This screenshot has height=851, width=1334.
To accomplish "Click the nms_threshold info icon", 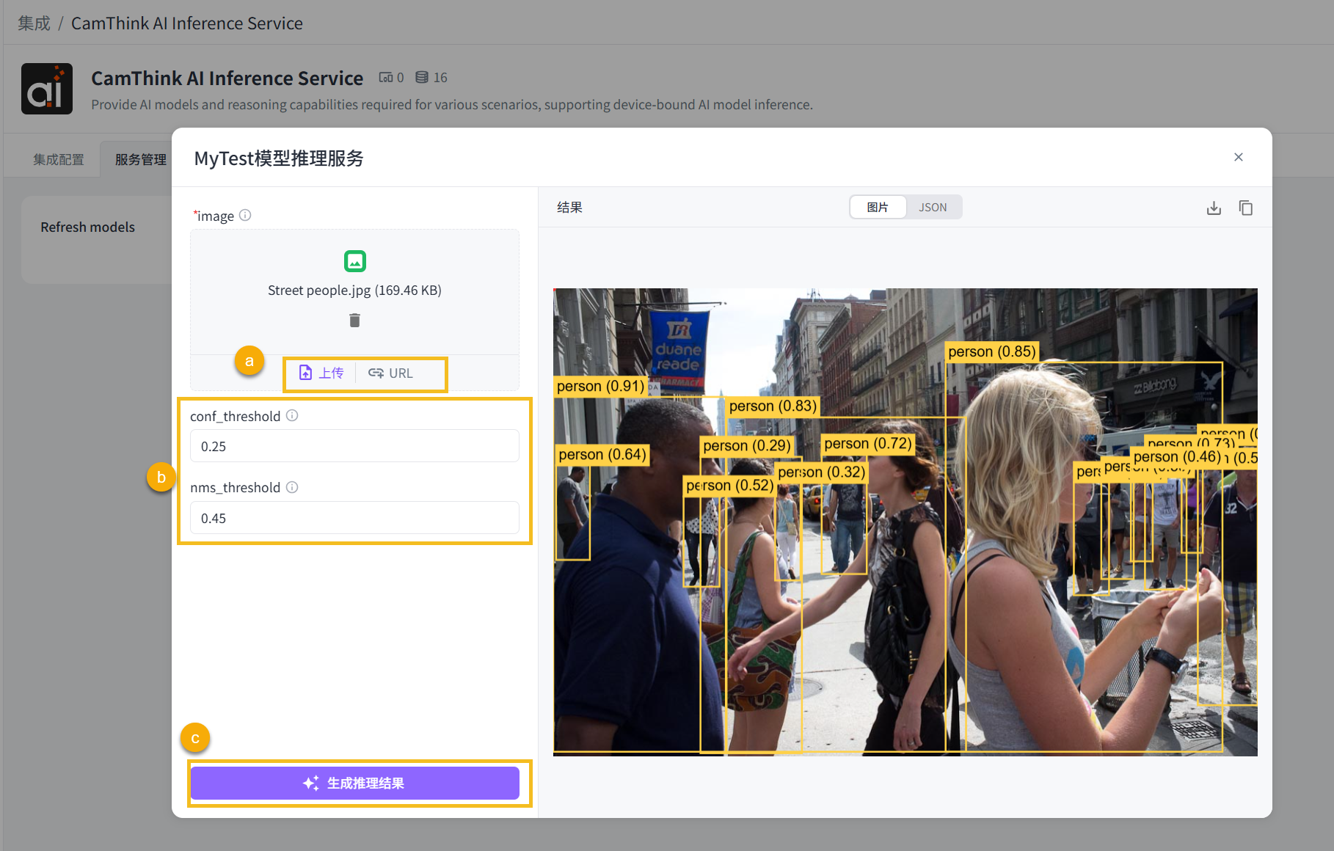I will 292,487.
